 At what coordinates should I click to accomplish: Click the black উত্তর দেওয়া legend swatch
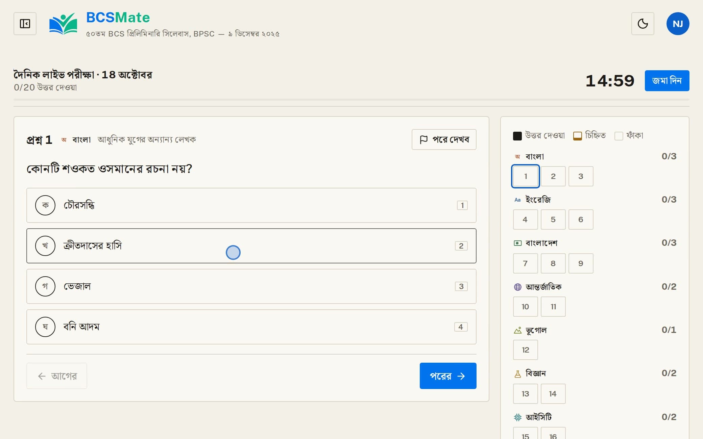tap(517, 136)
